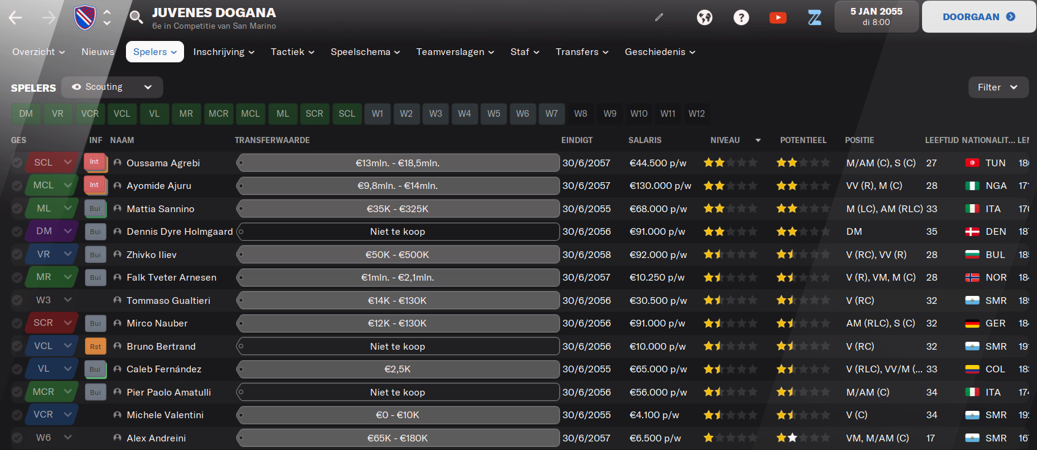Viewport: 1037px width, 450px height.
Task: Sort by the Niveau column header
Action: click(x=725, y=140)
